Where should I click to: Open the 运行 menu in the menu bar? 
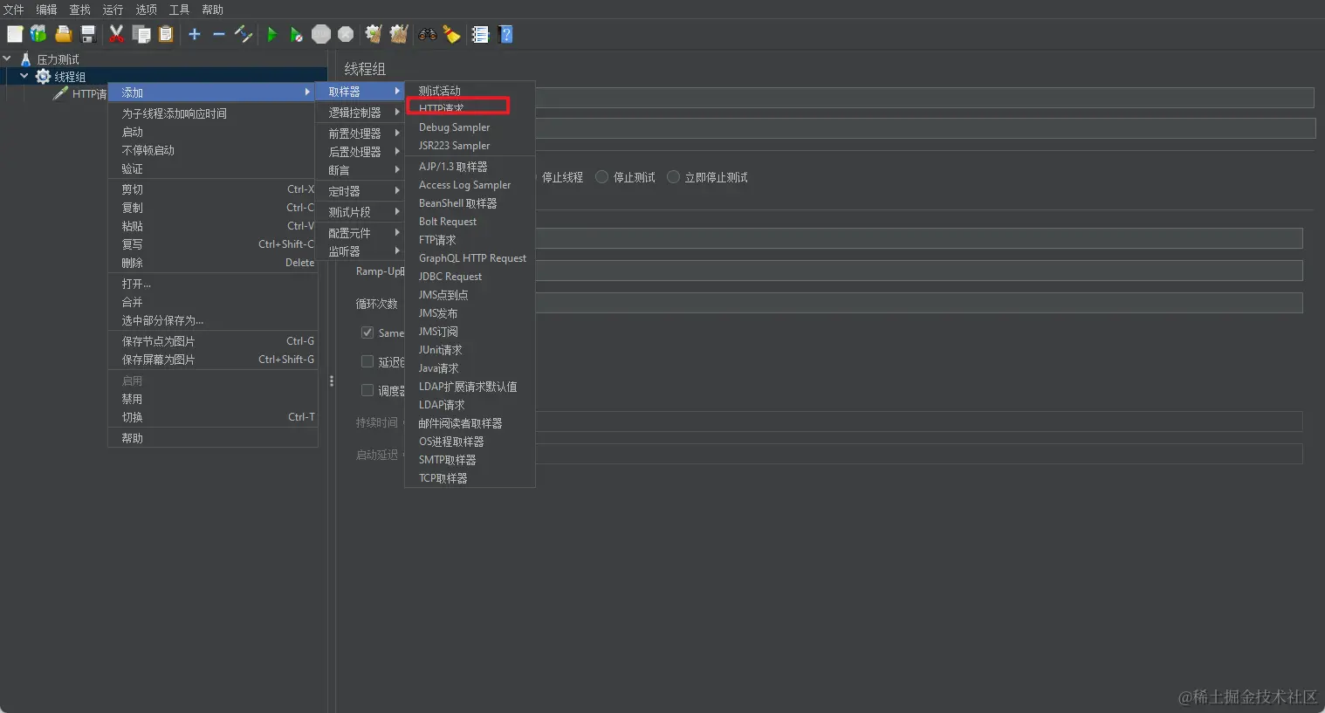[113, 10]
